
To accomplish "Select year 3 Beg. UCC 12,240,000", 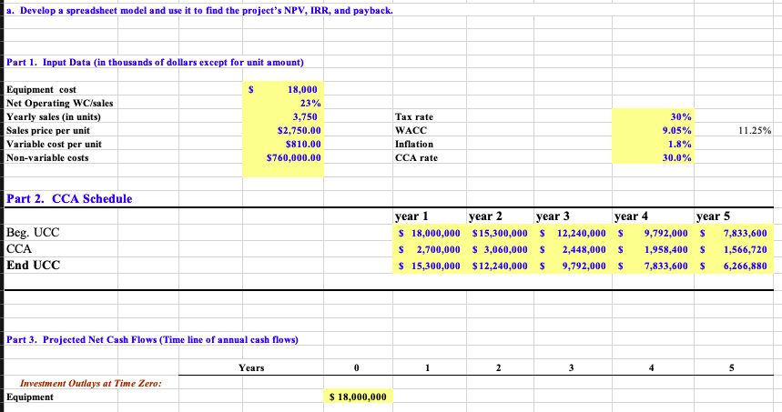I will tap(573, 233).
